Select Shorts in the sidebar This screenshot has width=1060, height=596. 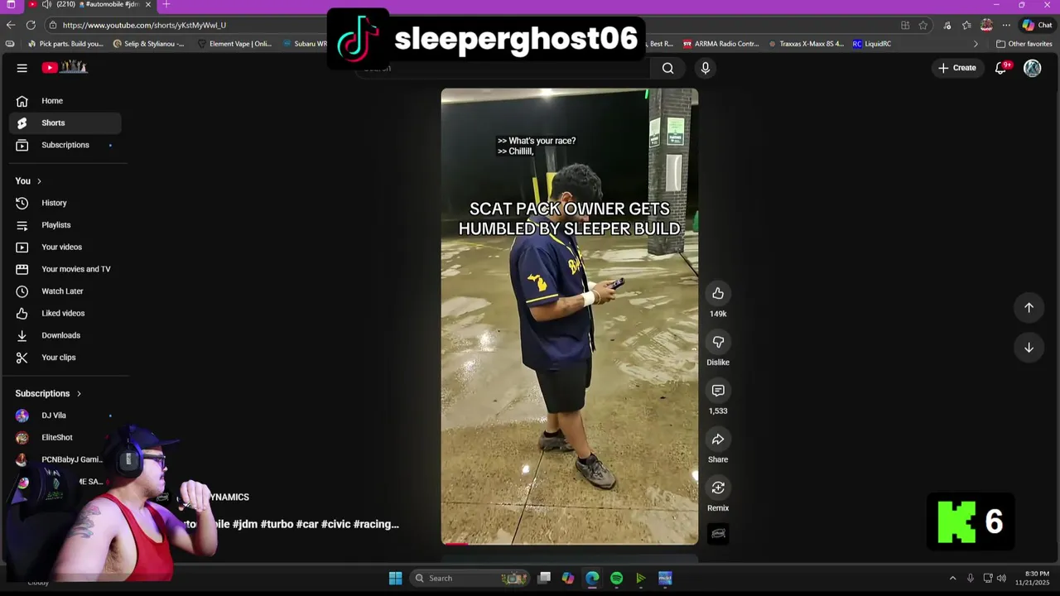coord(65,123)
